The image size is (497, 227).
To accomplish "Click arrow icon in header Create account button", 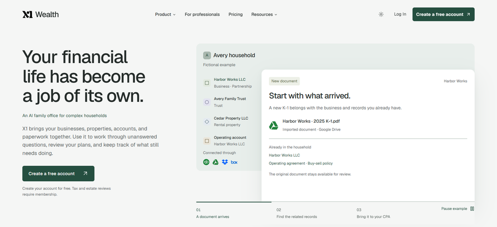I will [468, 14].
